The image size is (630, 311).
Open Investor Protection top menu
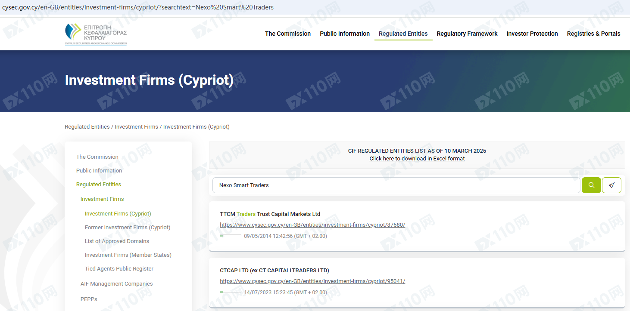[x=532, y=34]
